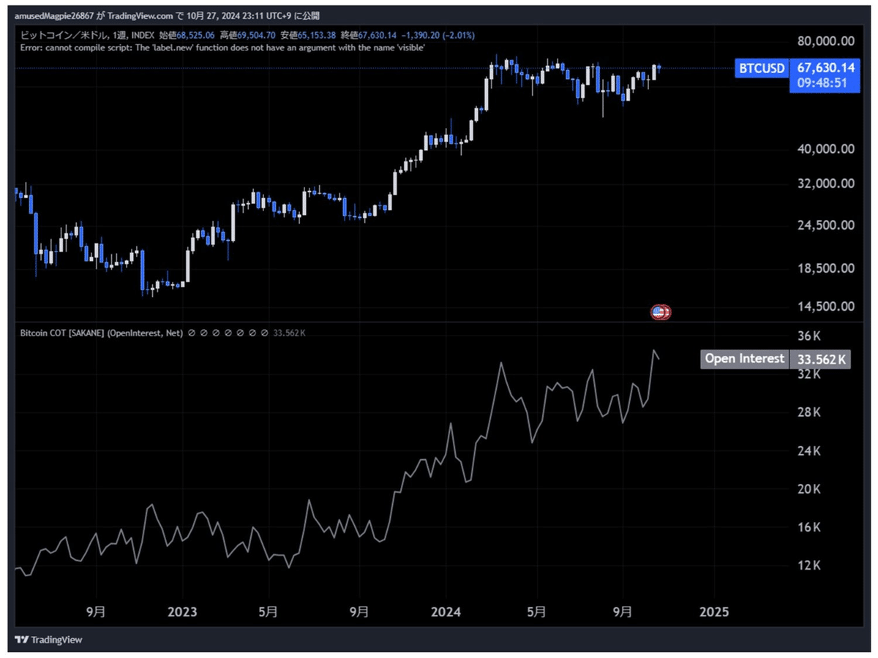Open the TradingView logo link
This screenshot has width=878, height=658.
tap(49, 640)
